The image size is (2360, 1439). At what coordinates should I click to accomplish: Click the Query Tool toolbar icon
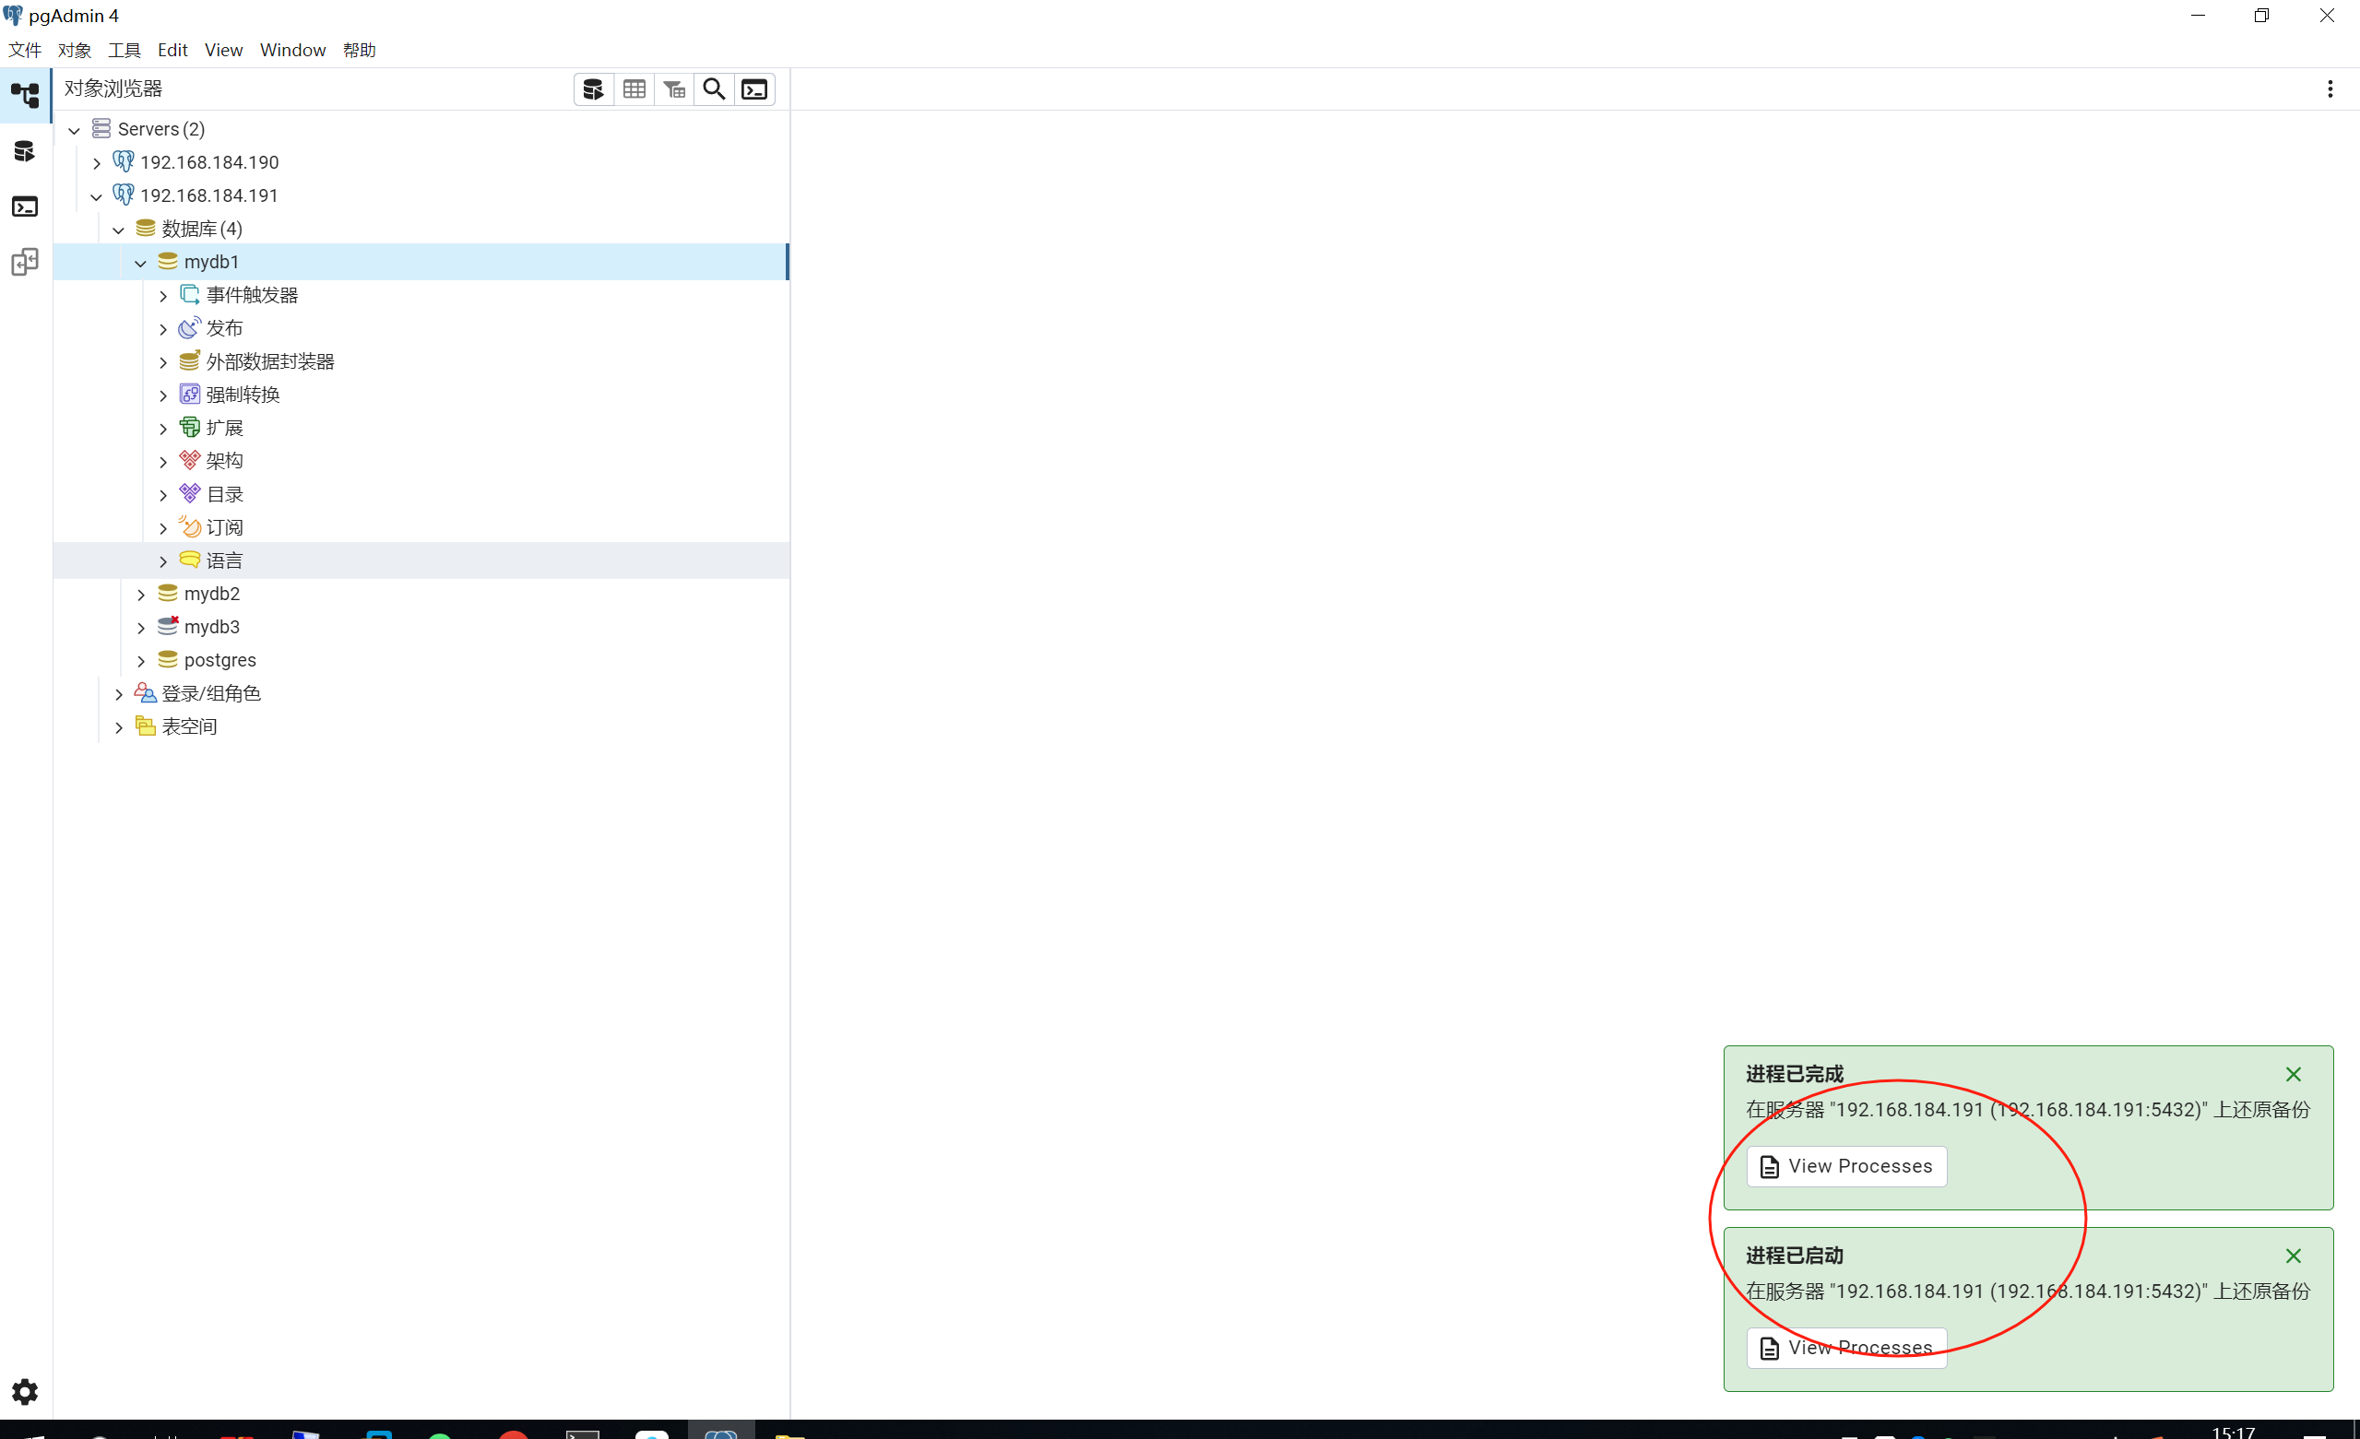(593, 89)
